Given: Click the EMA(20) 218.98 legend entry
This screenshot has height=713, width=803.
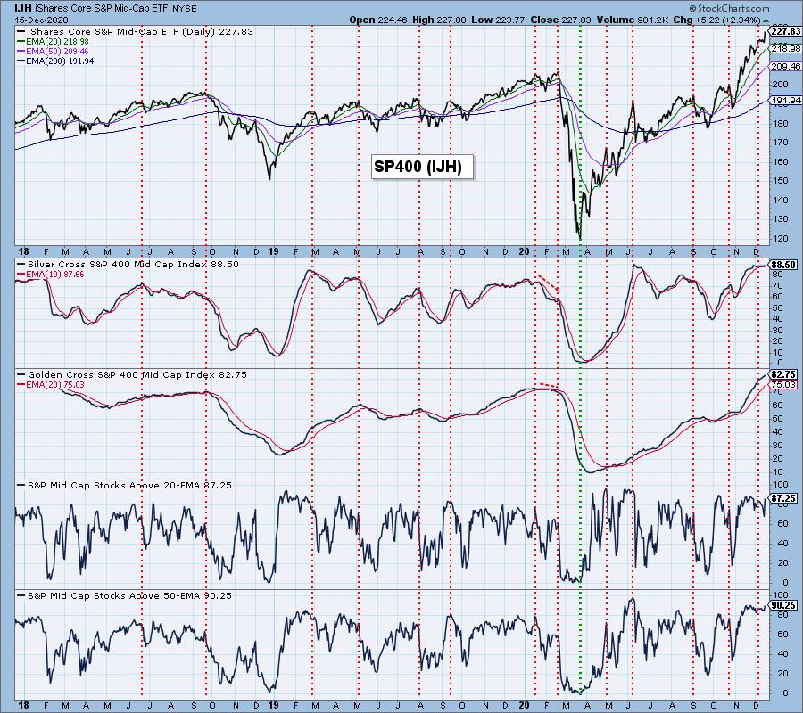Looking at the screenshot, I should [x=53, y=41].
